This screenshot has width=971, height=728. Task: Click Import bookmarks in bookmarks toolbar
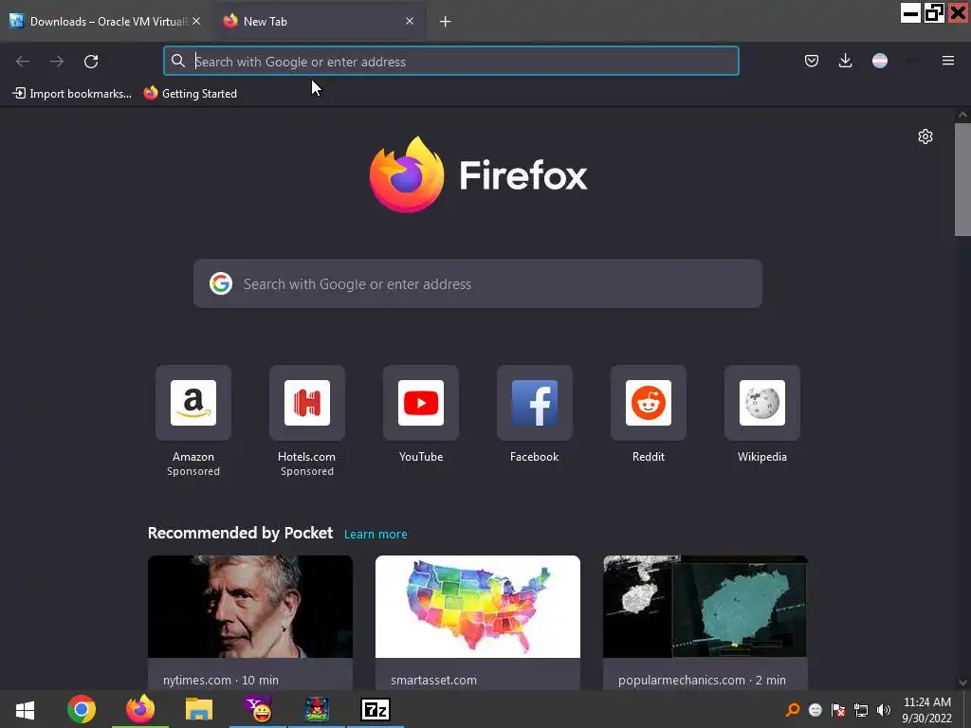pos(72,94)
